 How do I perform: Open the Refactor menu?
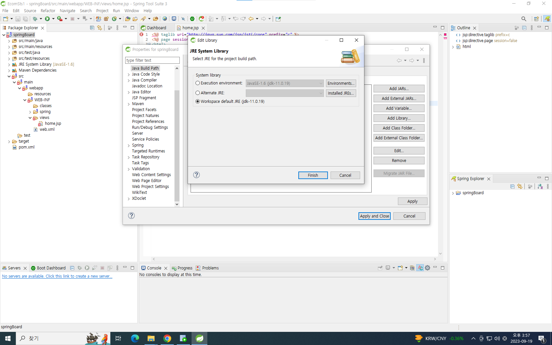(x=48, y=11)
